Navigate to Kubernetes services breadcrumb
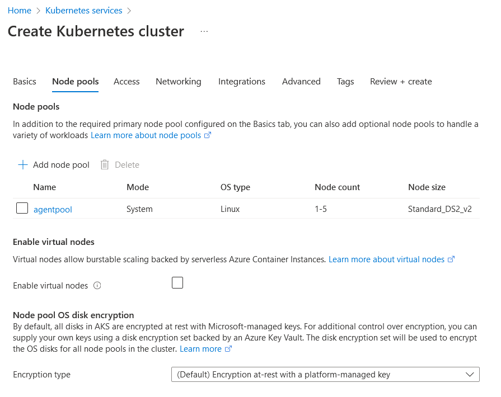This screenshot has height=397, width=501. tap(84, 11)
